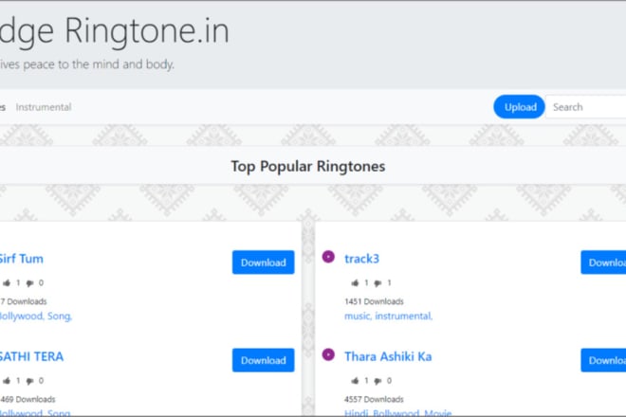The width and height of the screenshot is (626, 417).
Task: Select the instrumental tag under track3
Action: pos(404,316)
